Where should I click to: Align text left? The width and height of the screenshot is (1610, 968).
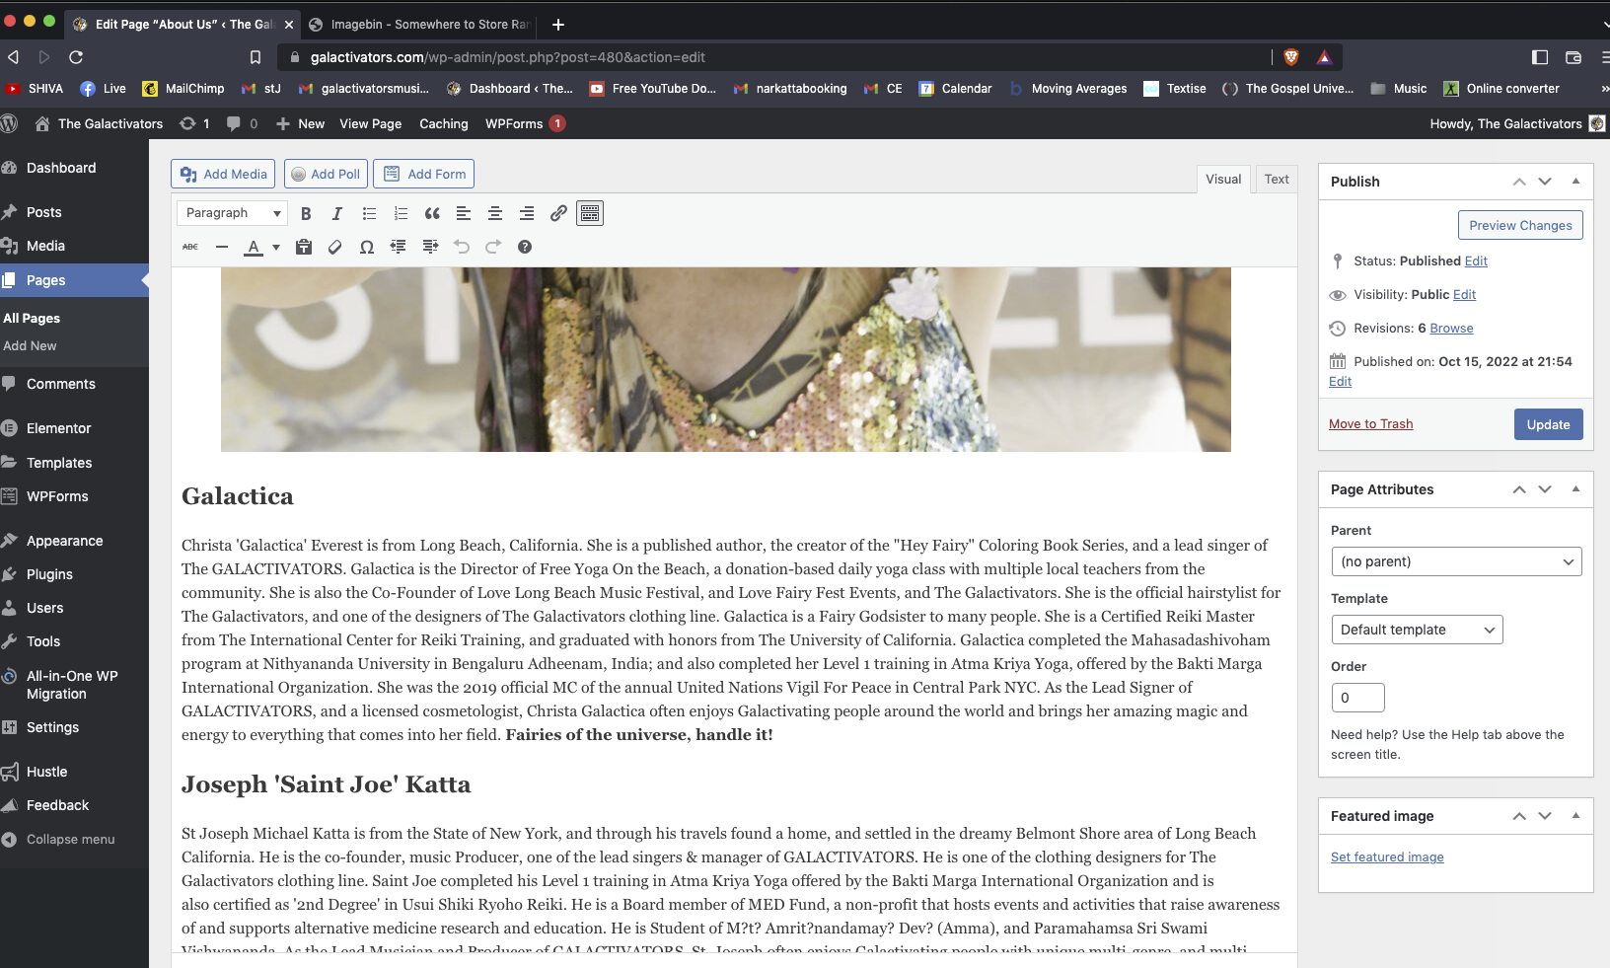tap(464, 213)
